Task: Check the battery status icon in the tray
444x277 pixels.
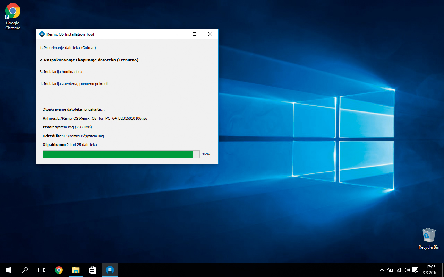Action: (x=390, y=270)
